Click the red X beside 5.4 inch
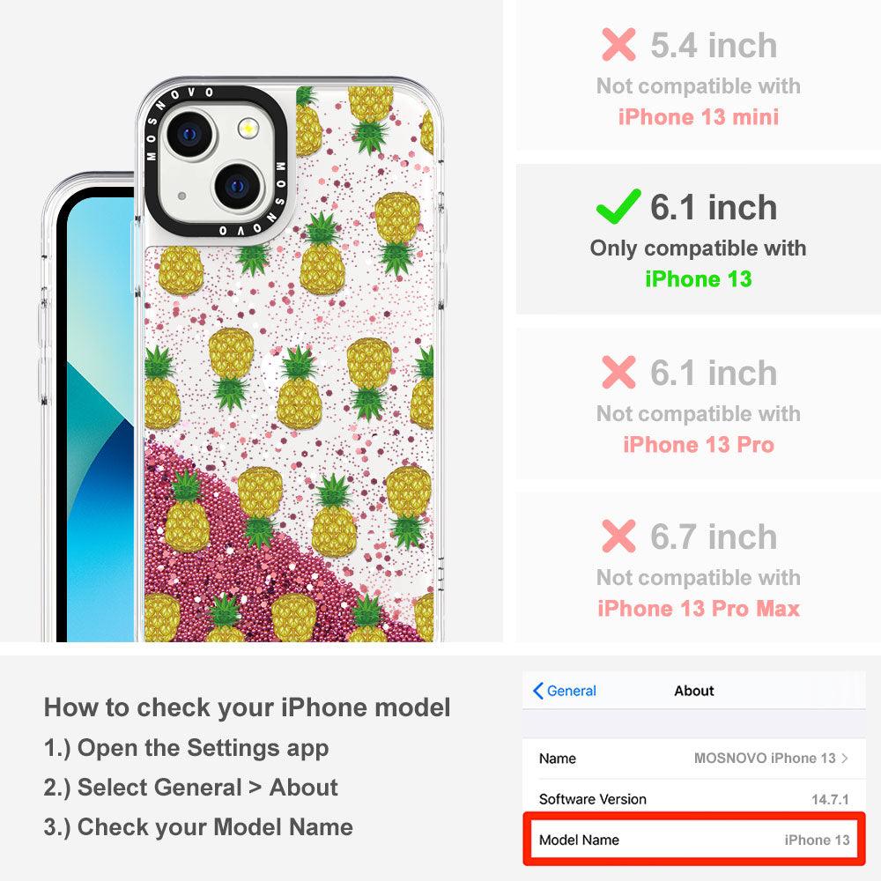The width and height of the screenshot is (881, 881). click(618, 44)
